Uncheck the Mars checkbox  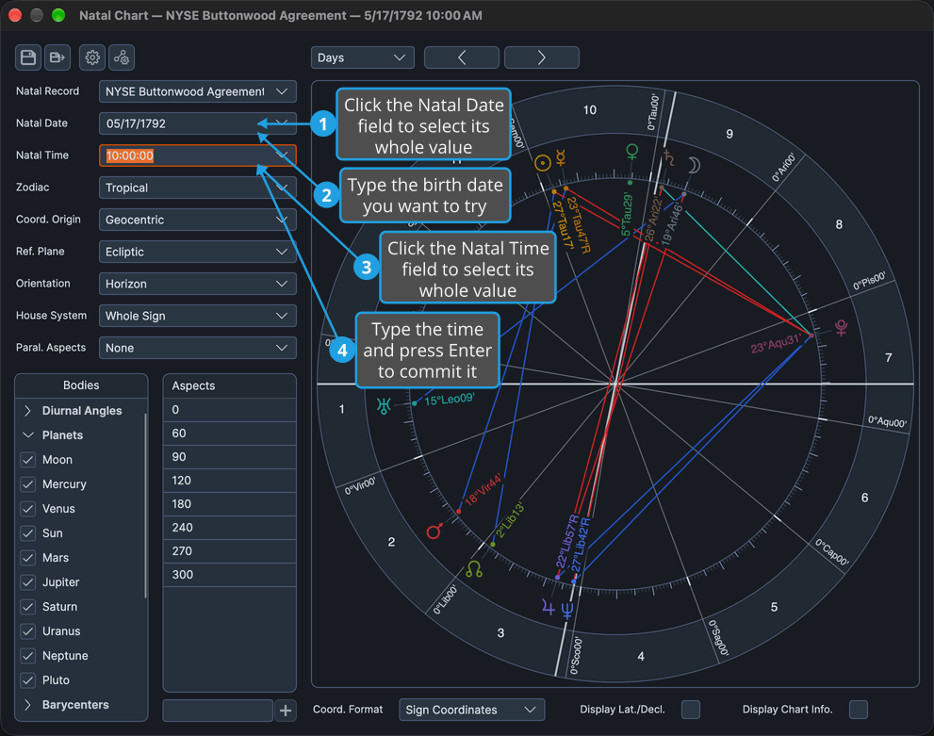click(x=28, y=557)
